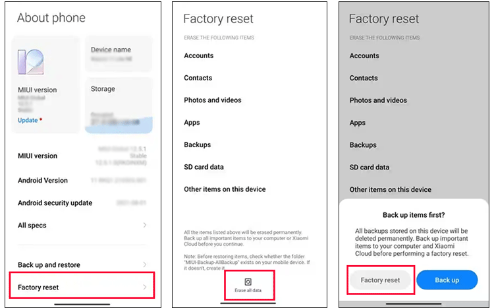Image resolution: width=494 pixels, height=308 pixels.
Task: Click the gray Factory reset button in dialog
Action: point(380,280)
